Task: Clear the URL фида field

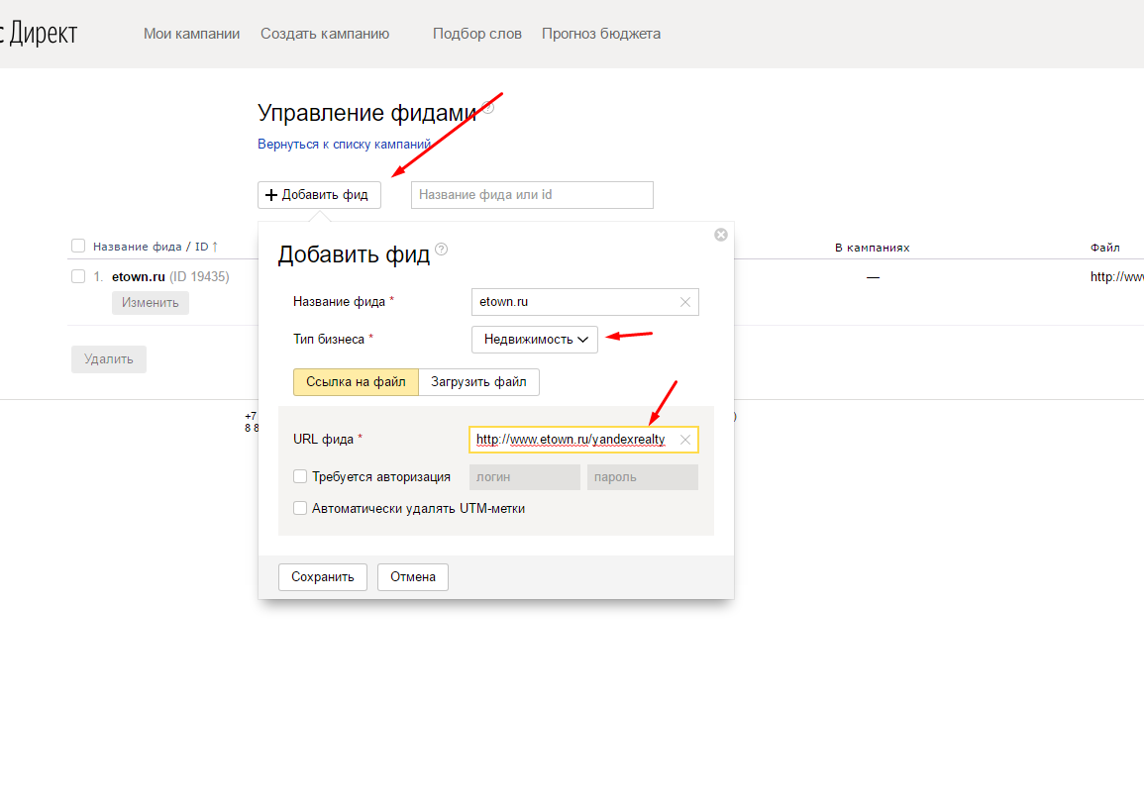Action: tap(684, 440)
